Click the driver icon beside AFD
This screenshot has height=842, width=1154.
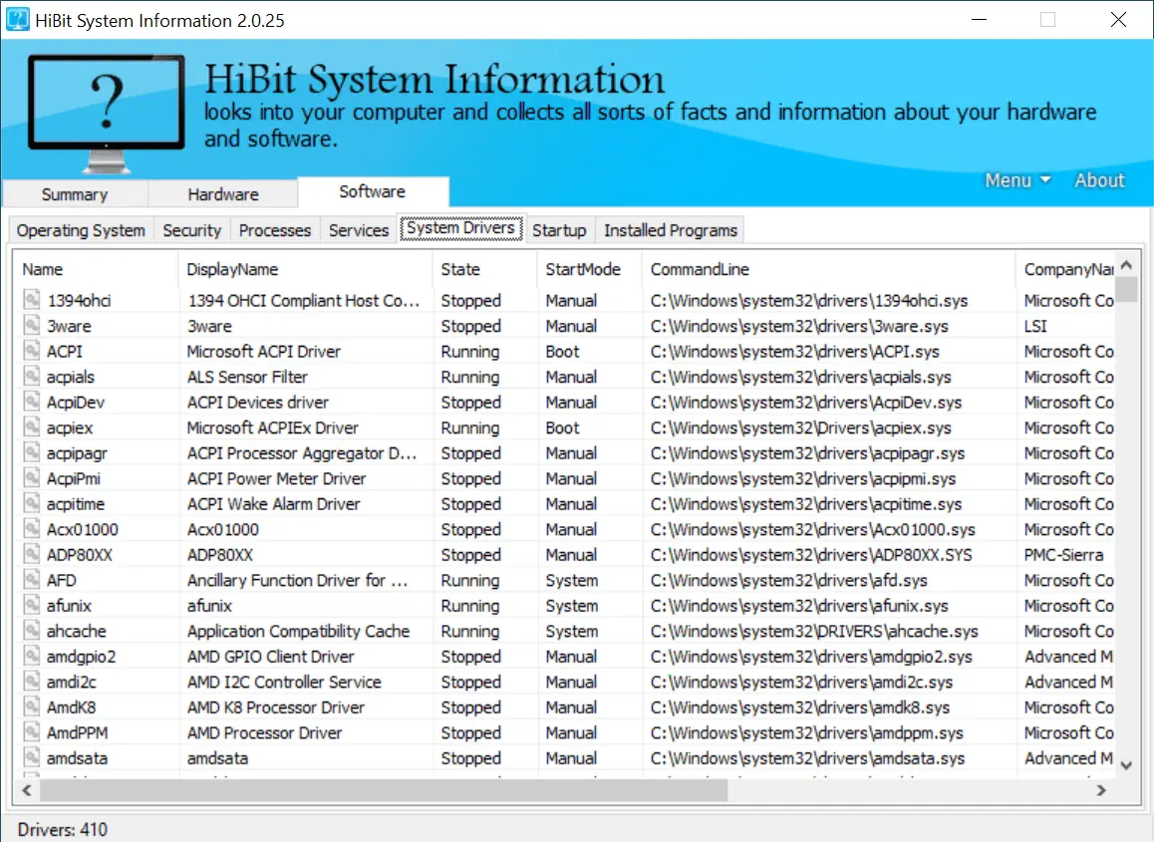point(32,579)
